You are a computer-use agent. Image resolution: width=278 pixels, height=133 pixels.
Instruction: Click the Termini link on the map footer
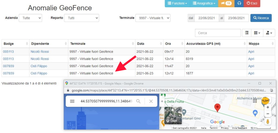[x=213, y=128]
